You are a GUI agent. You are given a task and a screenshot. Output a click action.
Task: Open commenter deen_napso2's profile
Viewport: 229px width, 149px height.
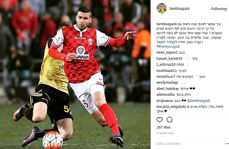(167, 52)
